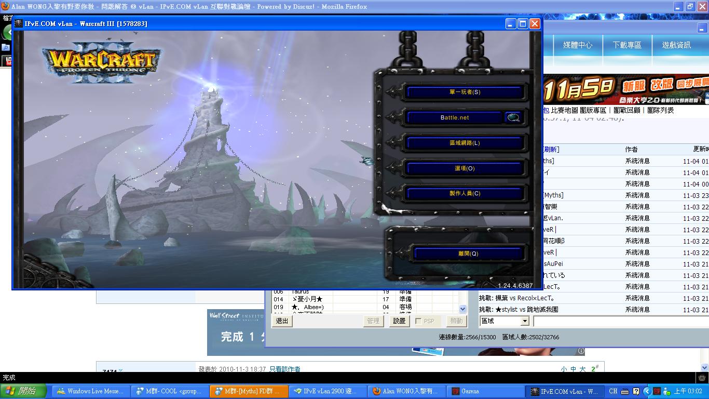Open the 遊戲資訊 game info tab
This screenshot has width=709, height=399.
676,45
